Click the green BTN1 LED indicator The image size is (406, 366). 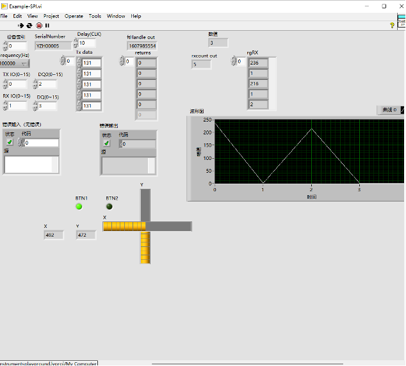pos(79,206)
